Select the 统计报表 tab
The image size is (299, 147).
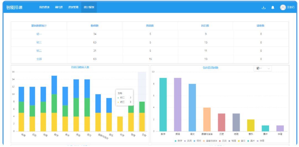tap(89, 7)
